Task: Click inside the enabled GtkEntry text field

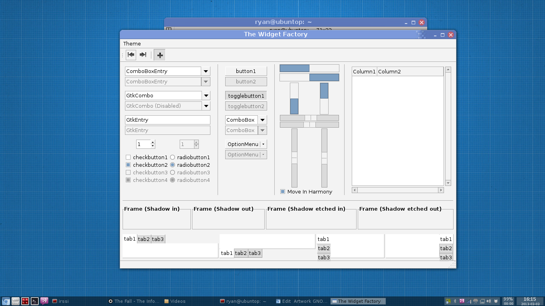Action: (167, 120)
